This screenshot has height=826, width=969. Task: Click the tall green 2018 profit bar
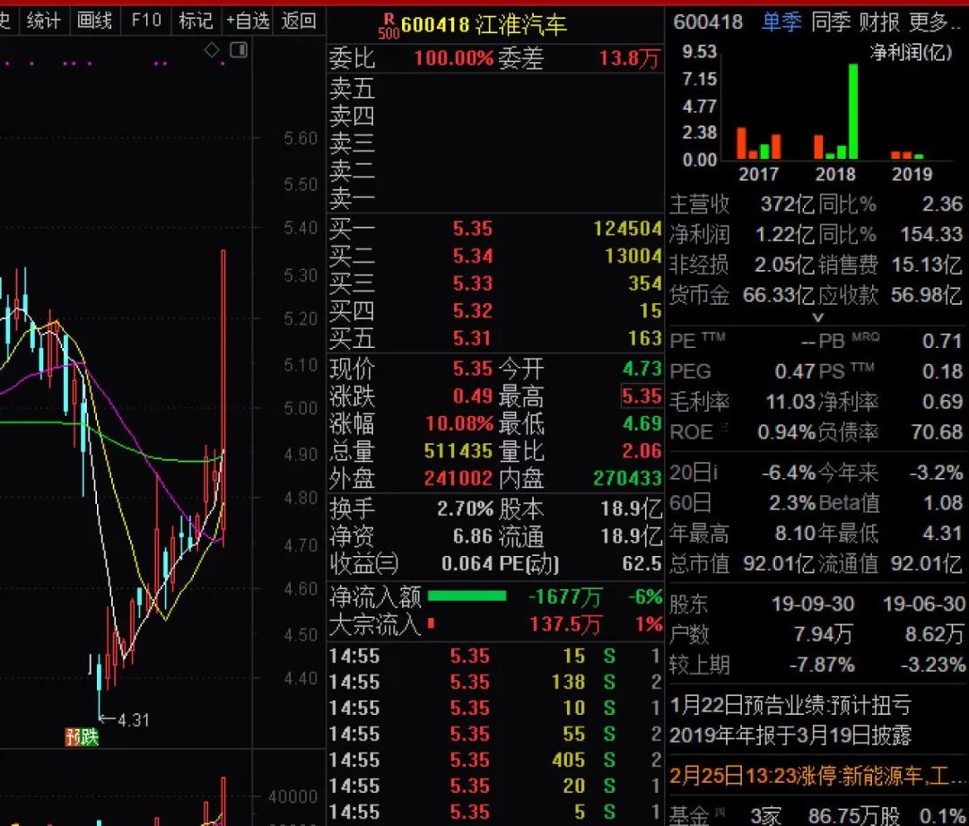click(x=853, y=112)
